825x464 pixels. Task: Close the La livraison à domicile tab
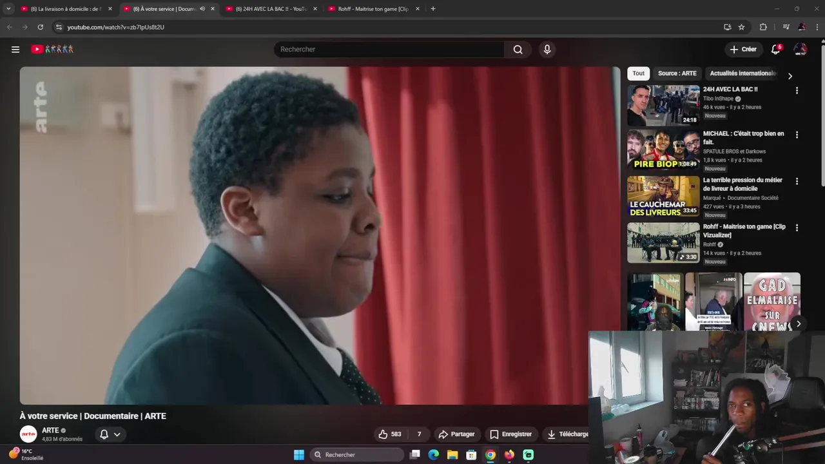tap(110, 9)
